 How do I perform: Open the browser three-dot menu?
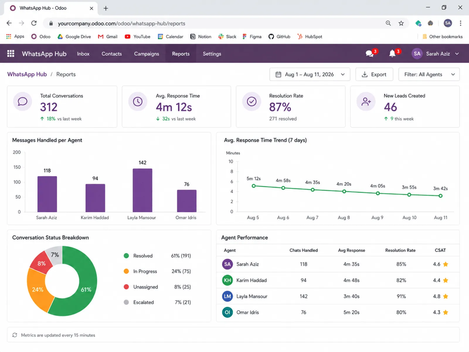click(x=460, y=23)
